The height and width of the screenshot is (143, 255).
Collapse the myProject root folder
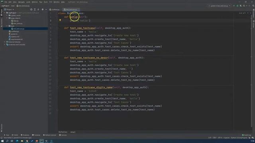[4, 13]
